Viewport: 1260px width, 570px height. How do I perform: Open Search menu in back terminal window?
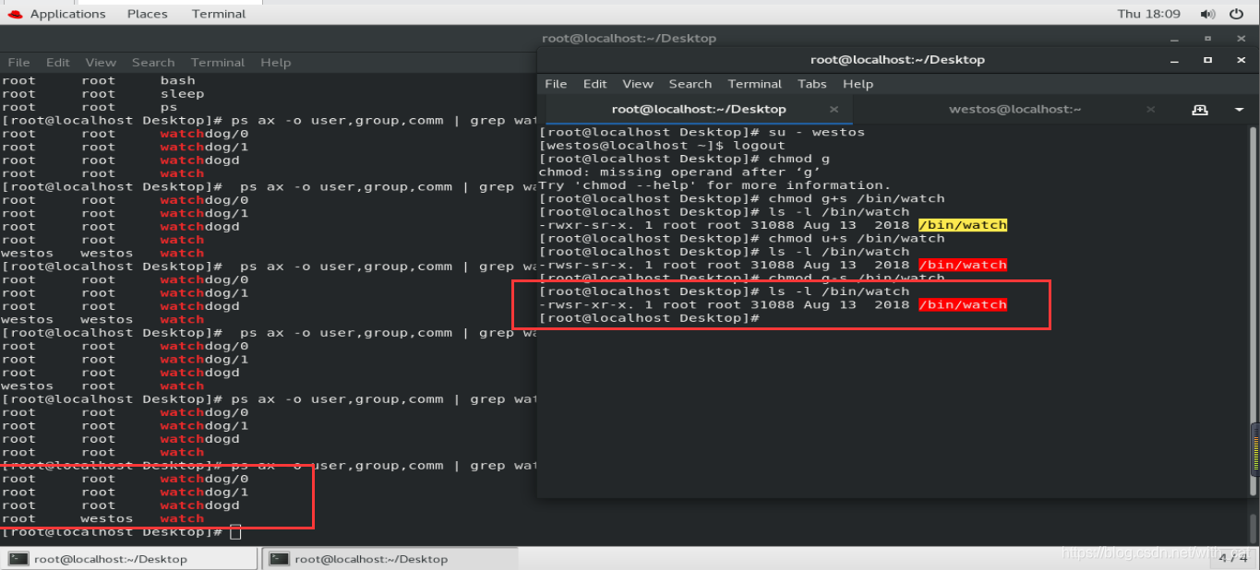pos(153,63)
